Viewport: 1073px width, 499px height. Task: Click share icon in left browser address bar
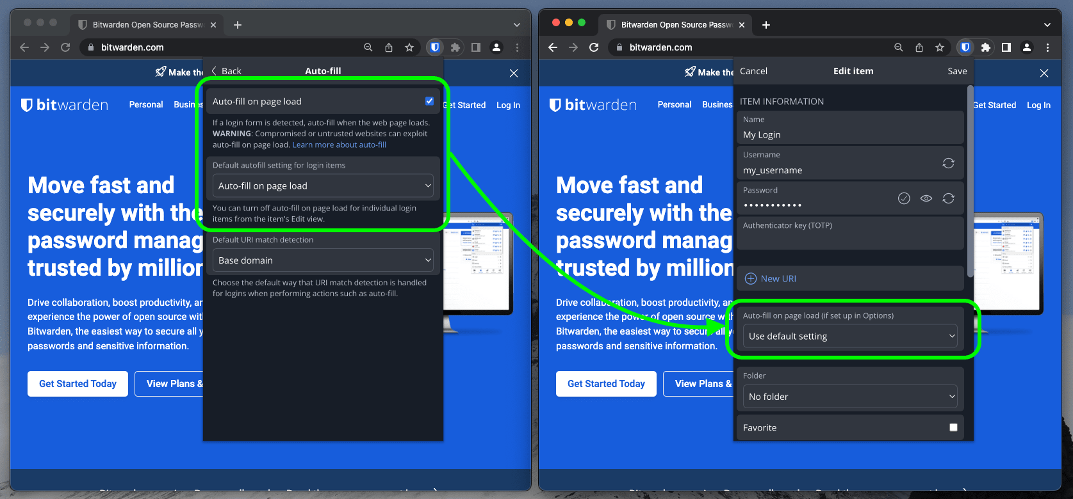pyautogui.click(x=389, y=47)
